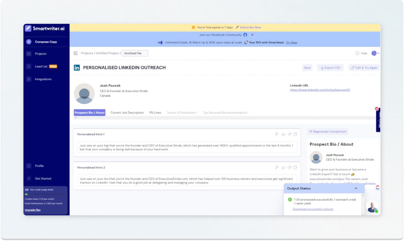Click the tab strip's left scroll arrow
The width and height of the screenshot is (404, 241).
(x=75, y=118)
